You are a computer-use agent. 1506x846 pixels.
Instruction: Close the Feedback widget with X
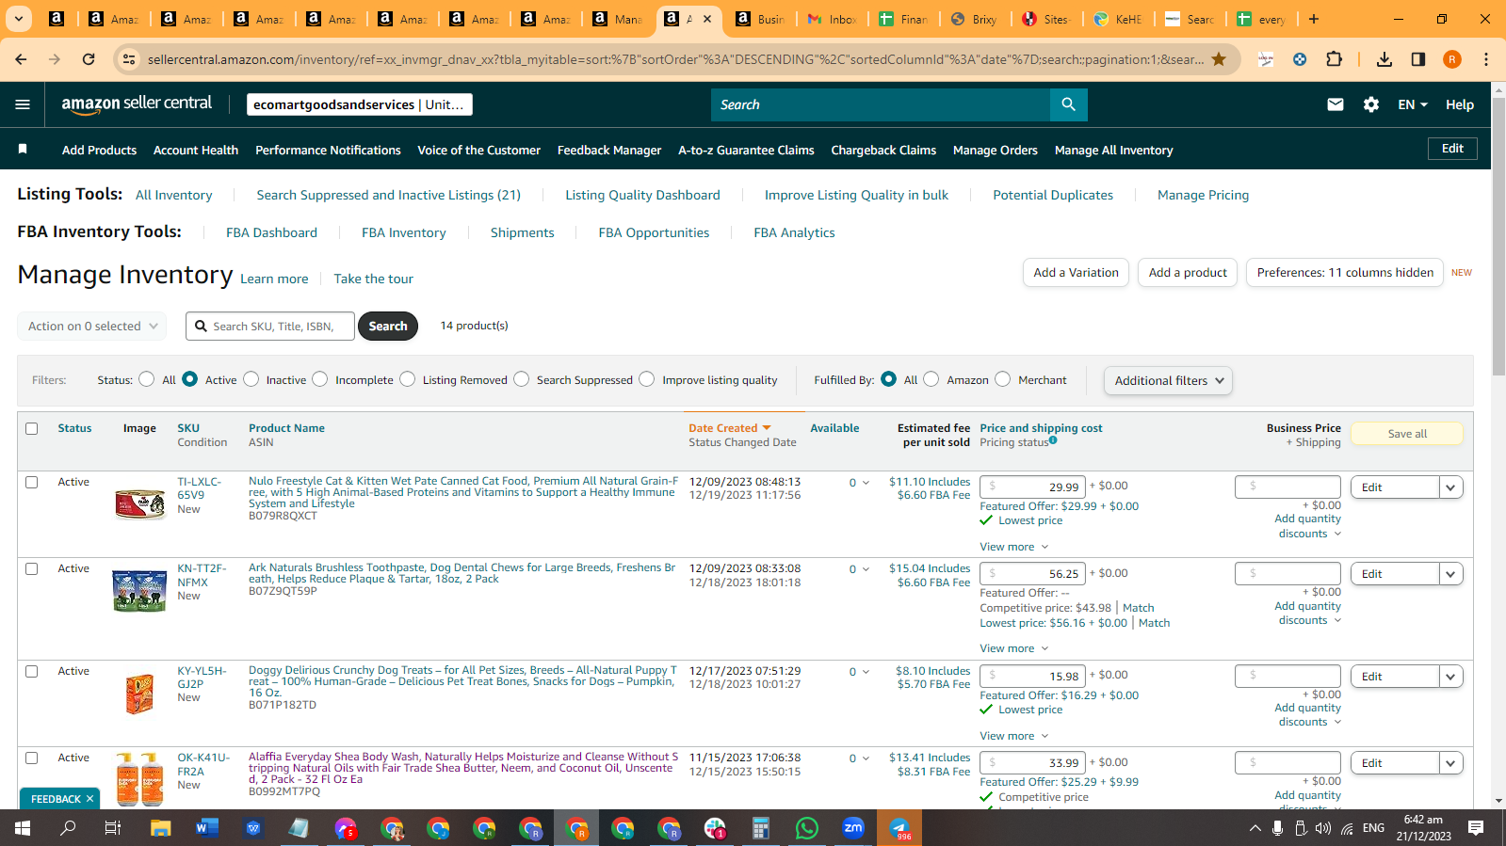(x=90, y=799)
